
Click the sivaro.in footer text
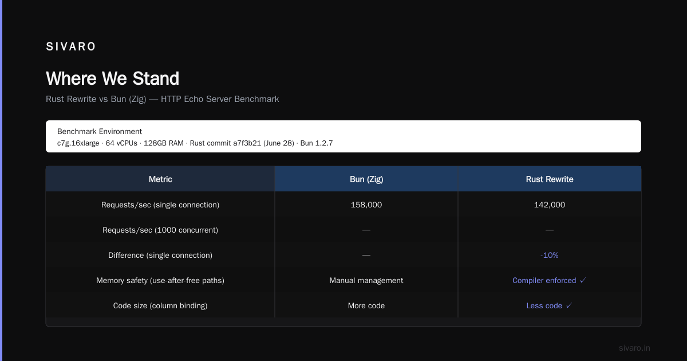point(634,348)
